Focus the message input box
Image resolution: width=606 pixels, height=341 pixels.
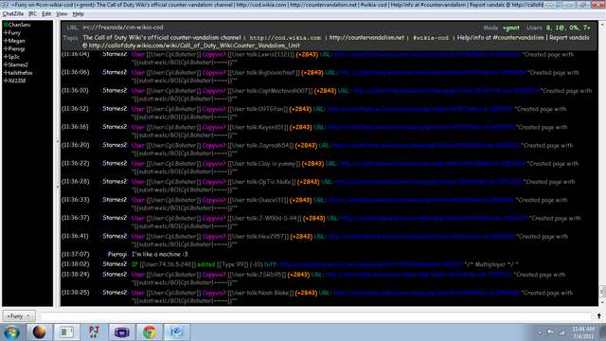click(x=315, y=316)
